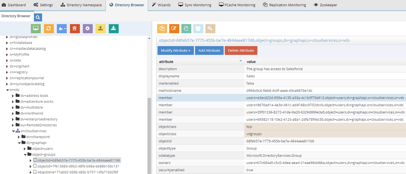Image resolution: width=406 pixels, height=174 pixels.
Task: Open the Modify Attribute dropdown
Action: coord(176,51)
